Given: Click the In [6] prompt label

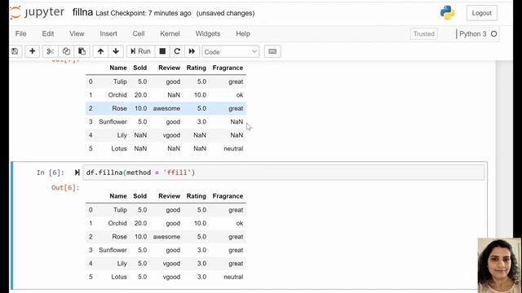Looking at the screenshot, I should coord(51,173).
